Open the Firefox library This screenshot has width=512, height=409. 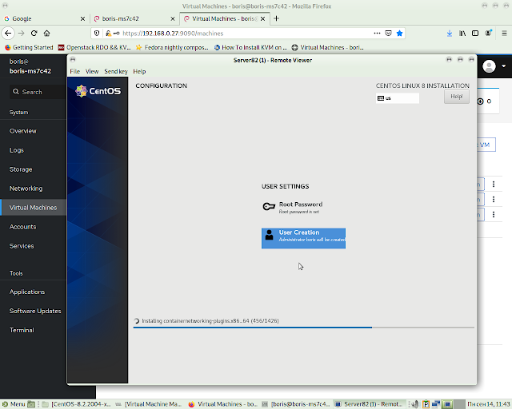tap(462, 34)
